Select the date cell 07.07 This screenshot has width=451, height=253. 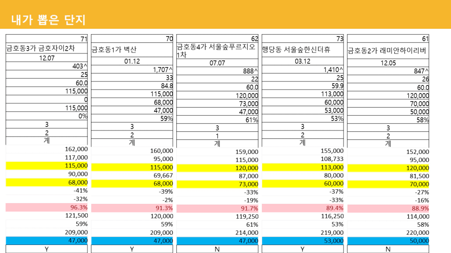217,63
